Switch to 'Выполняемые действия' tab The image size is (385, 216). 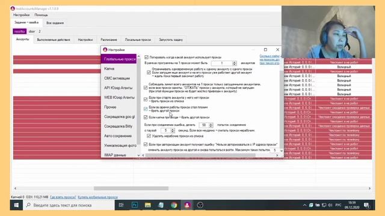pyautogui.click(x=54, y=40)
